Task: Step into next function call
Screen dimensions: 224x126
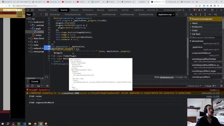Action: [x=201, y=14]
